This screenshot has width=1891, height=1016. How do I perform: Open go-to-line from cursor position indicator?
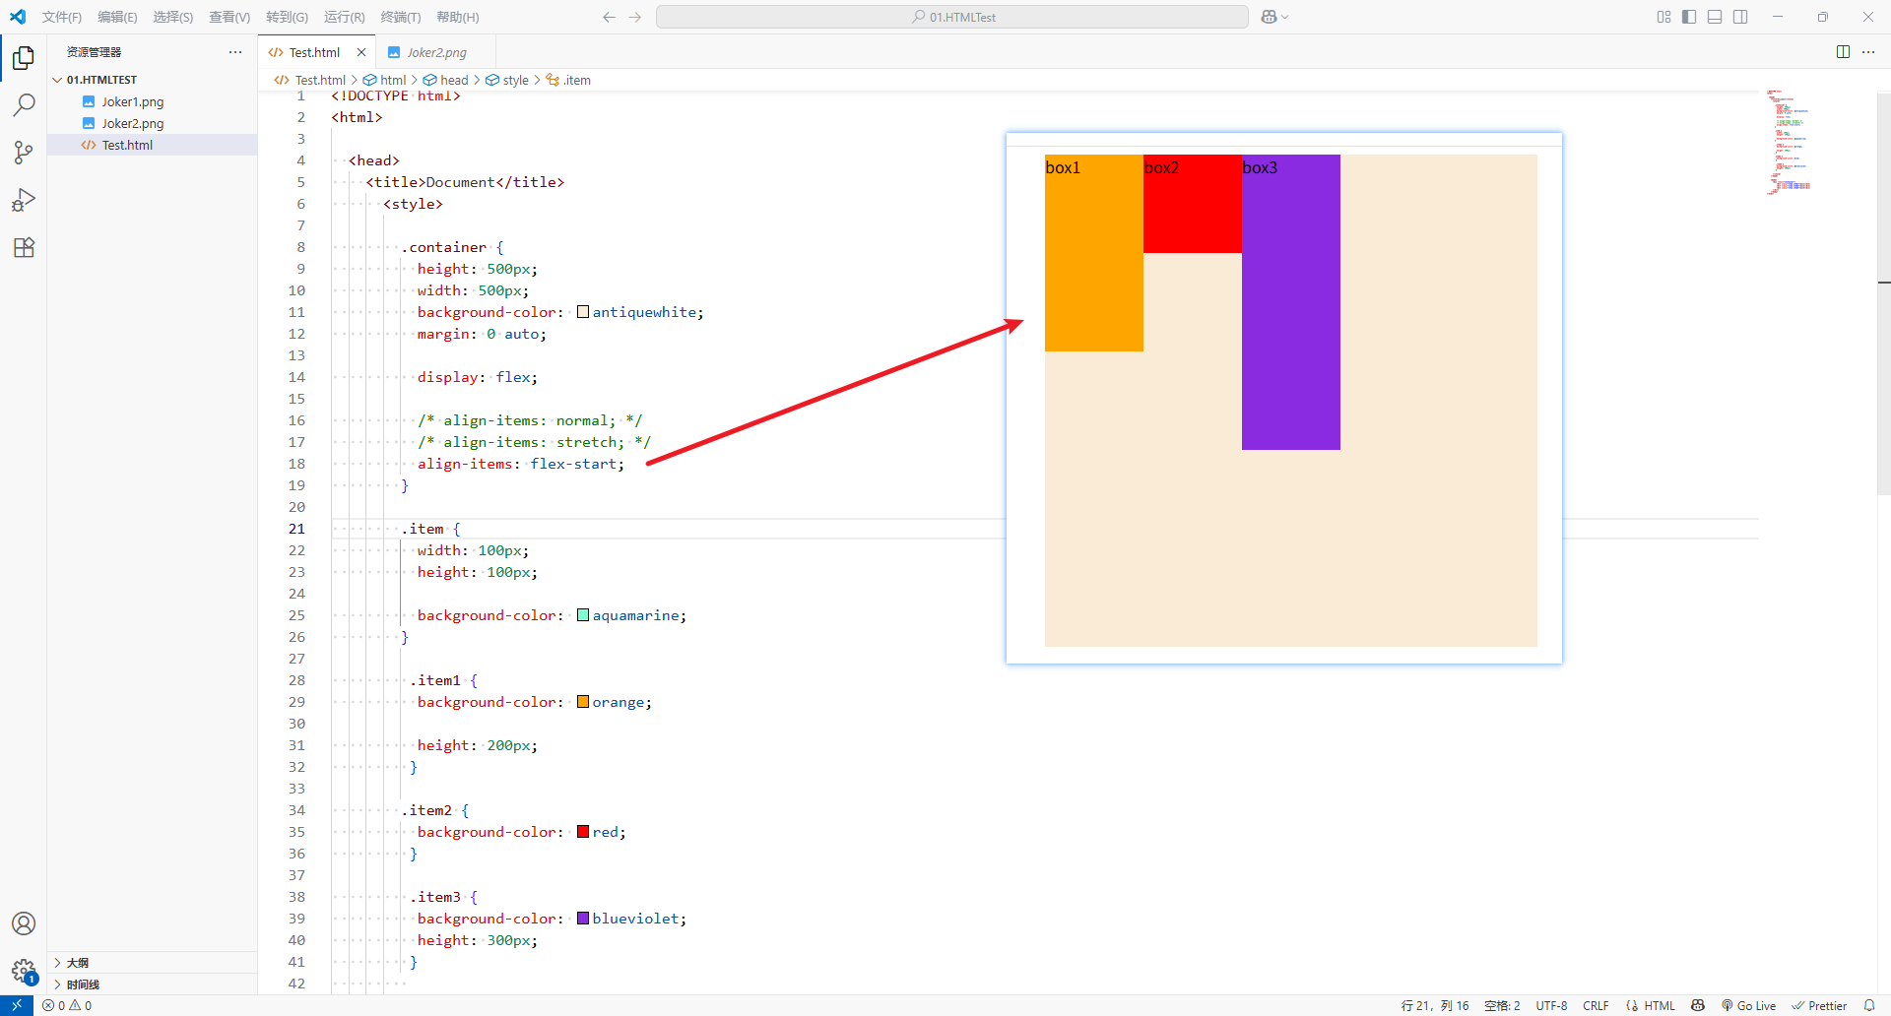click(1435, 1005)
